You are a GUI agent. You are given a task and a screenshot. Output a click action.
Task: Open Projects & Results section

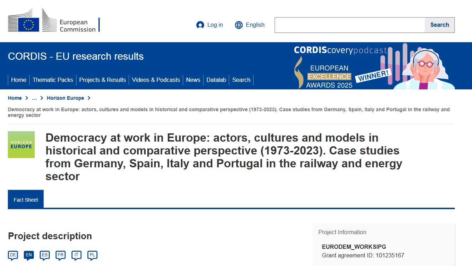point(103,80)
